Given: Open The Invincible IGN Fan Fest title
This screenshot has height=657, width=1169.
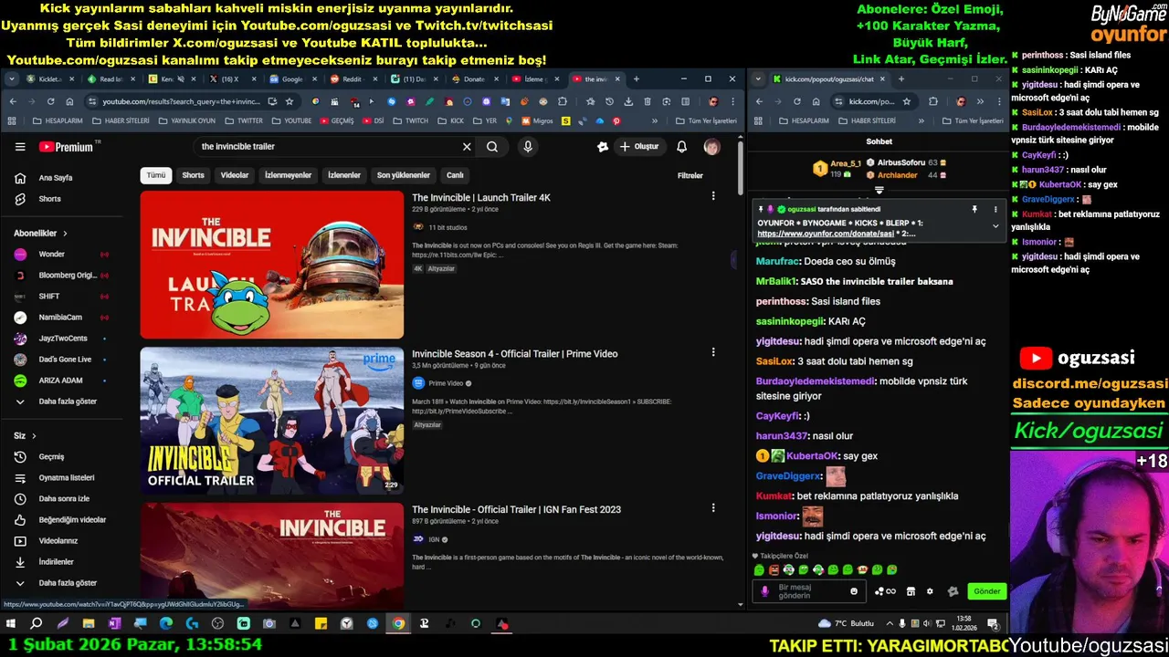Looking at the screenshot, I should coord(516,509).
